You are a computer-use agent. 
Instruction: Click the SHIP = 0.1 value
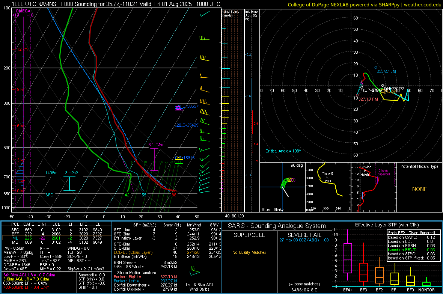click(x=88, y=287)
